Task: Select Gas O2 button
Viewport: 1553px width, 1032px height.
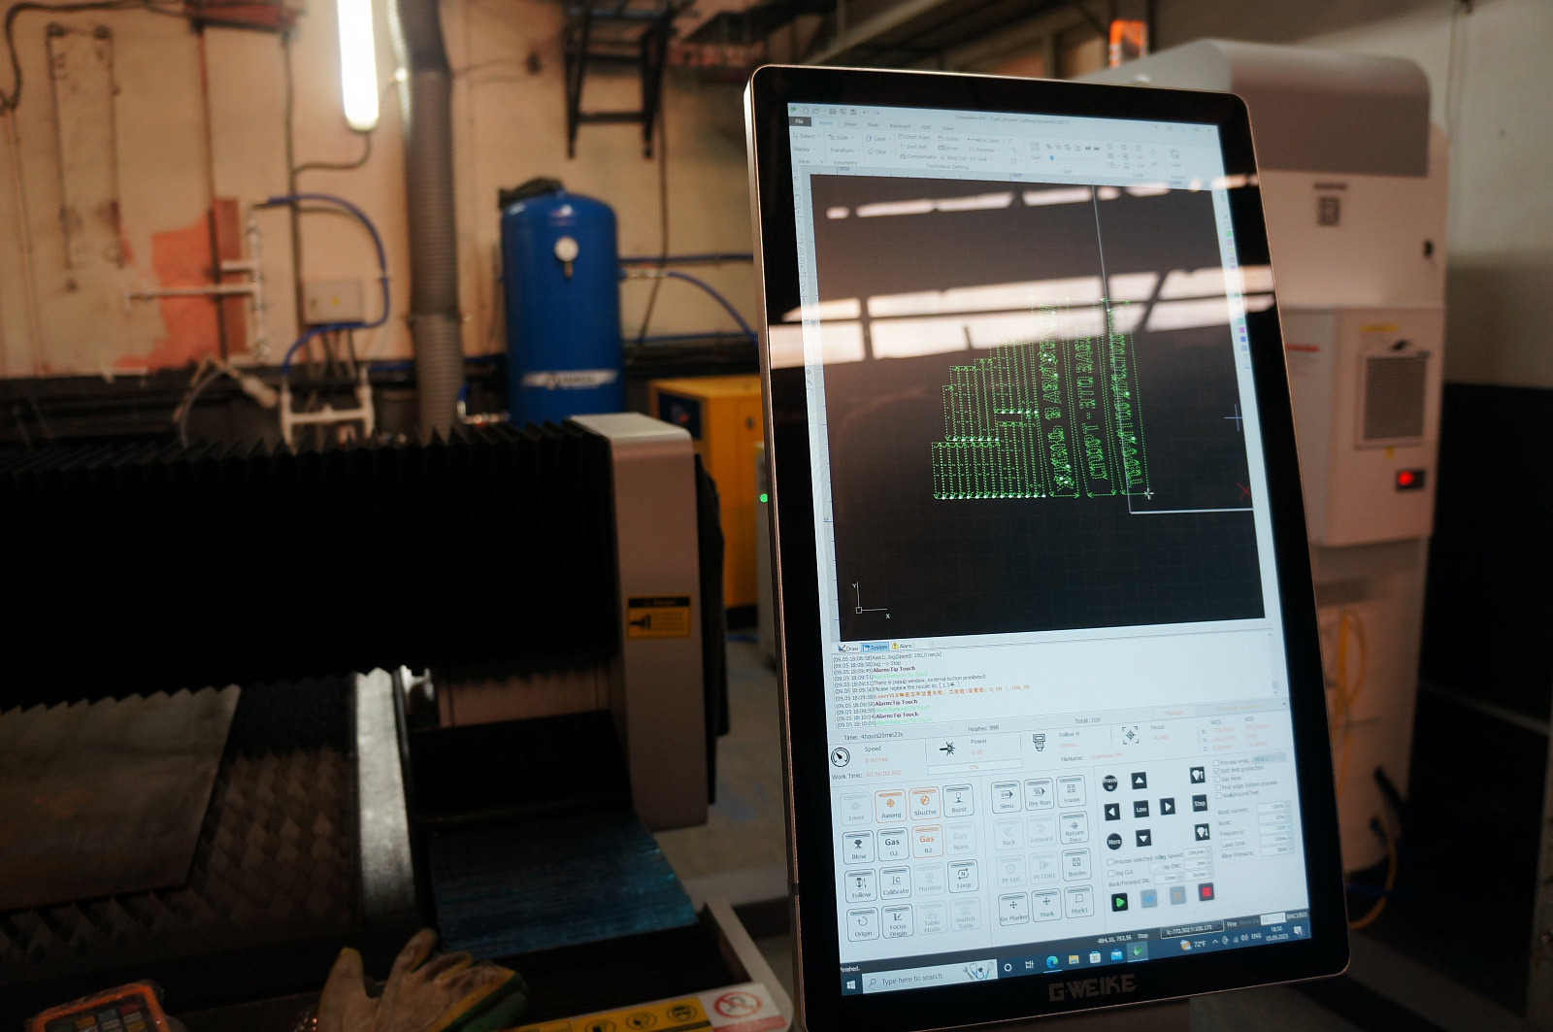Action: click(892, 844)
